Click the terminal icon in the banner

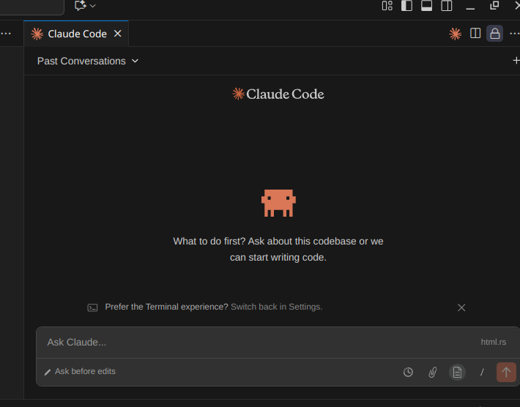pos(92,307)
